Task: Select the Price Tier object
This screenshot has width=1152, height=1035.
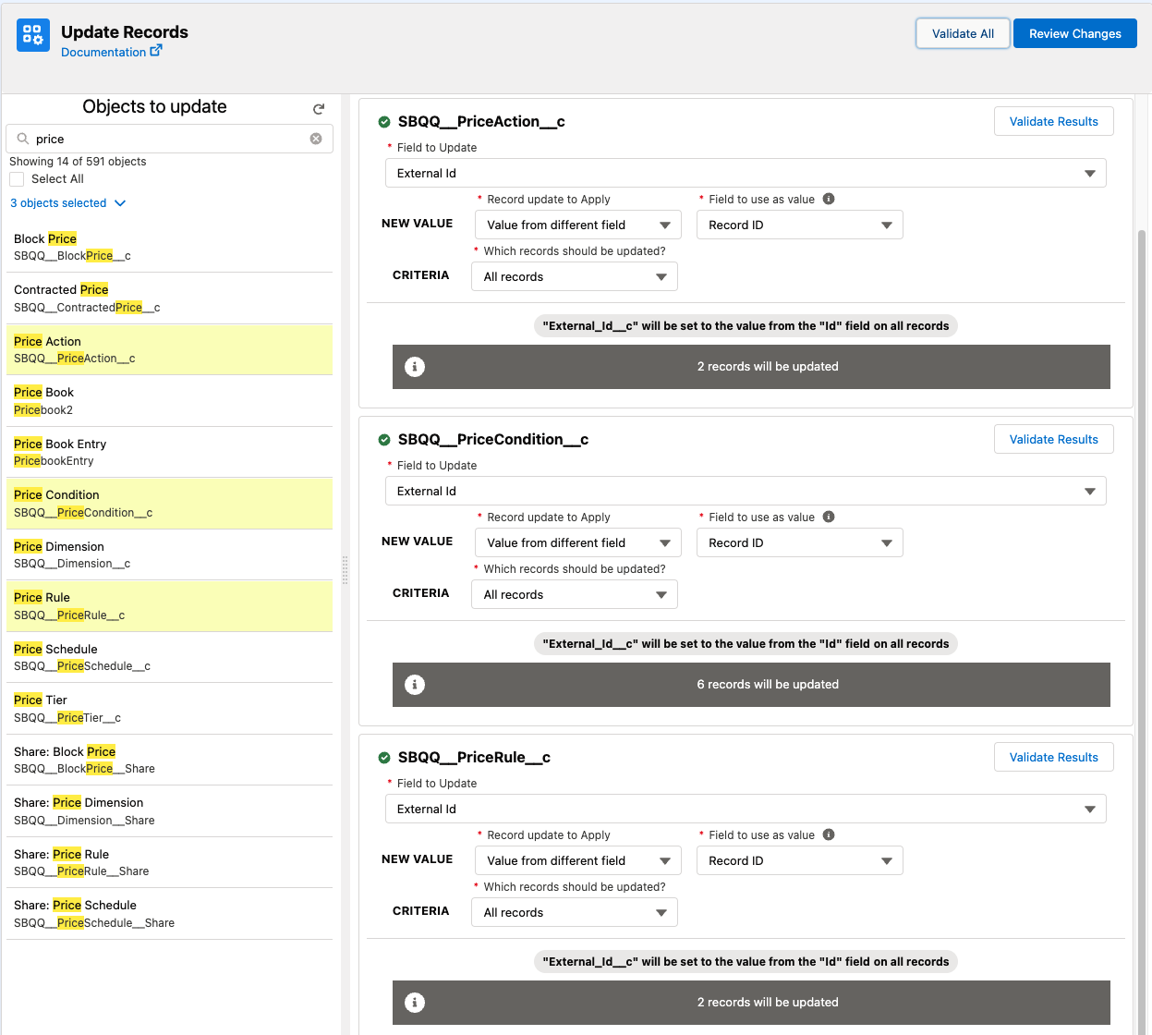Action: click(x=169, y=708)
